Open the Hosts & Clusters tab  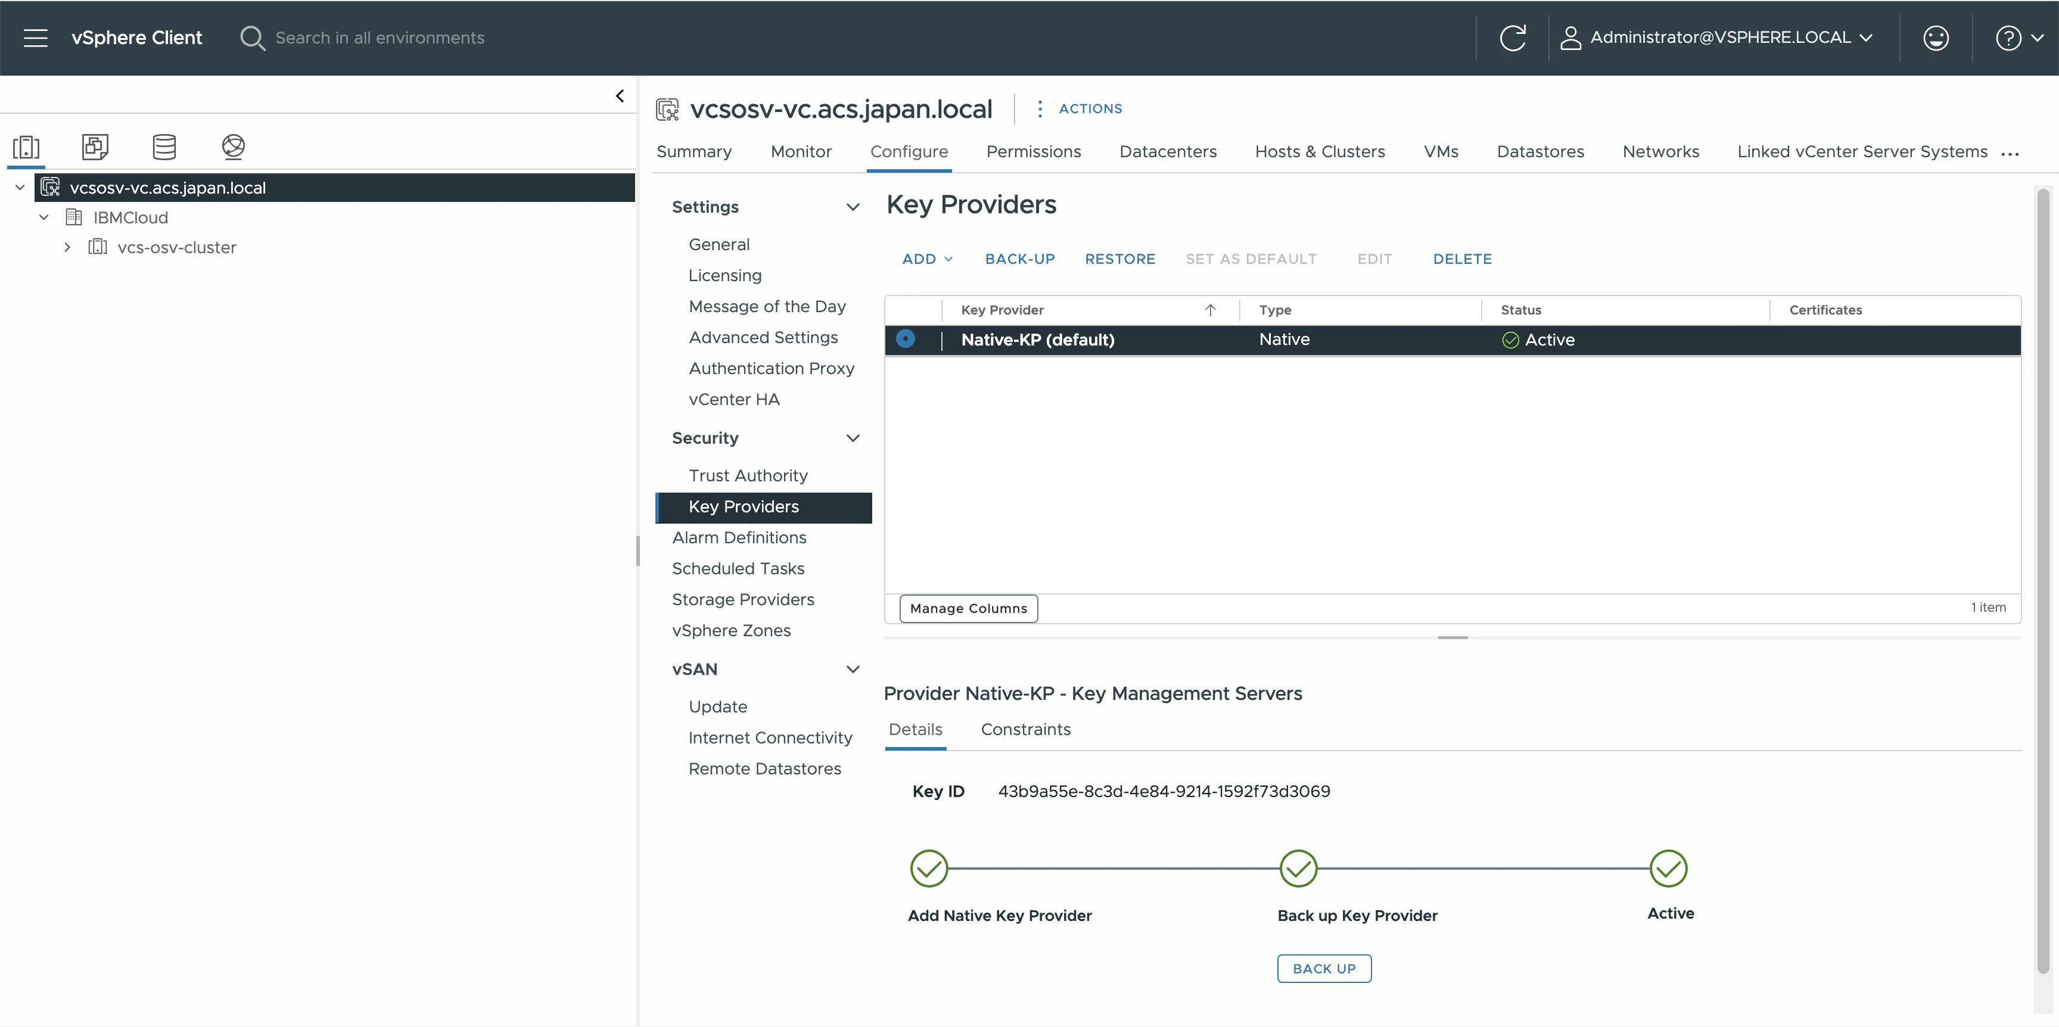[x=1320, y=152]
